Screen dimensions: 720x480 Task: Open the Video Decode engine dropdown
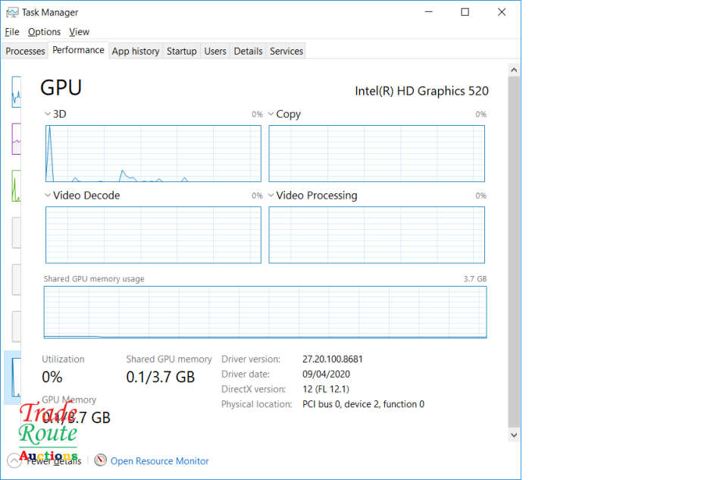tap(48, 195)
